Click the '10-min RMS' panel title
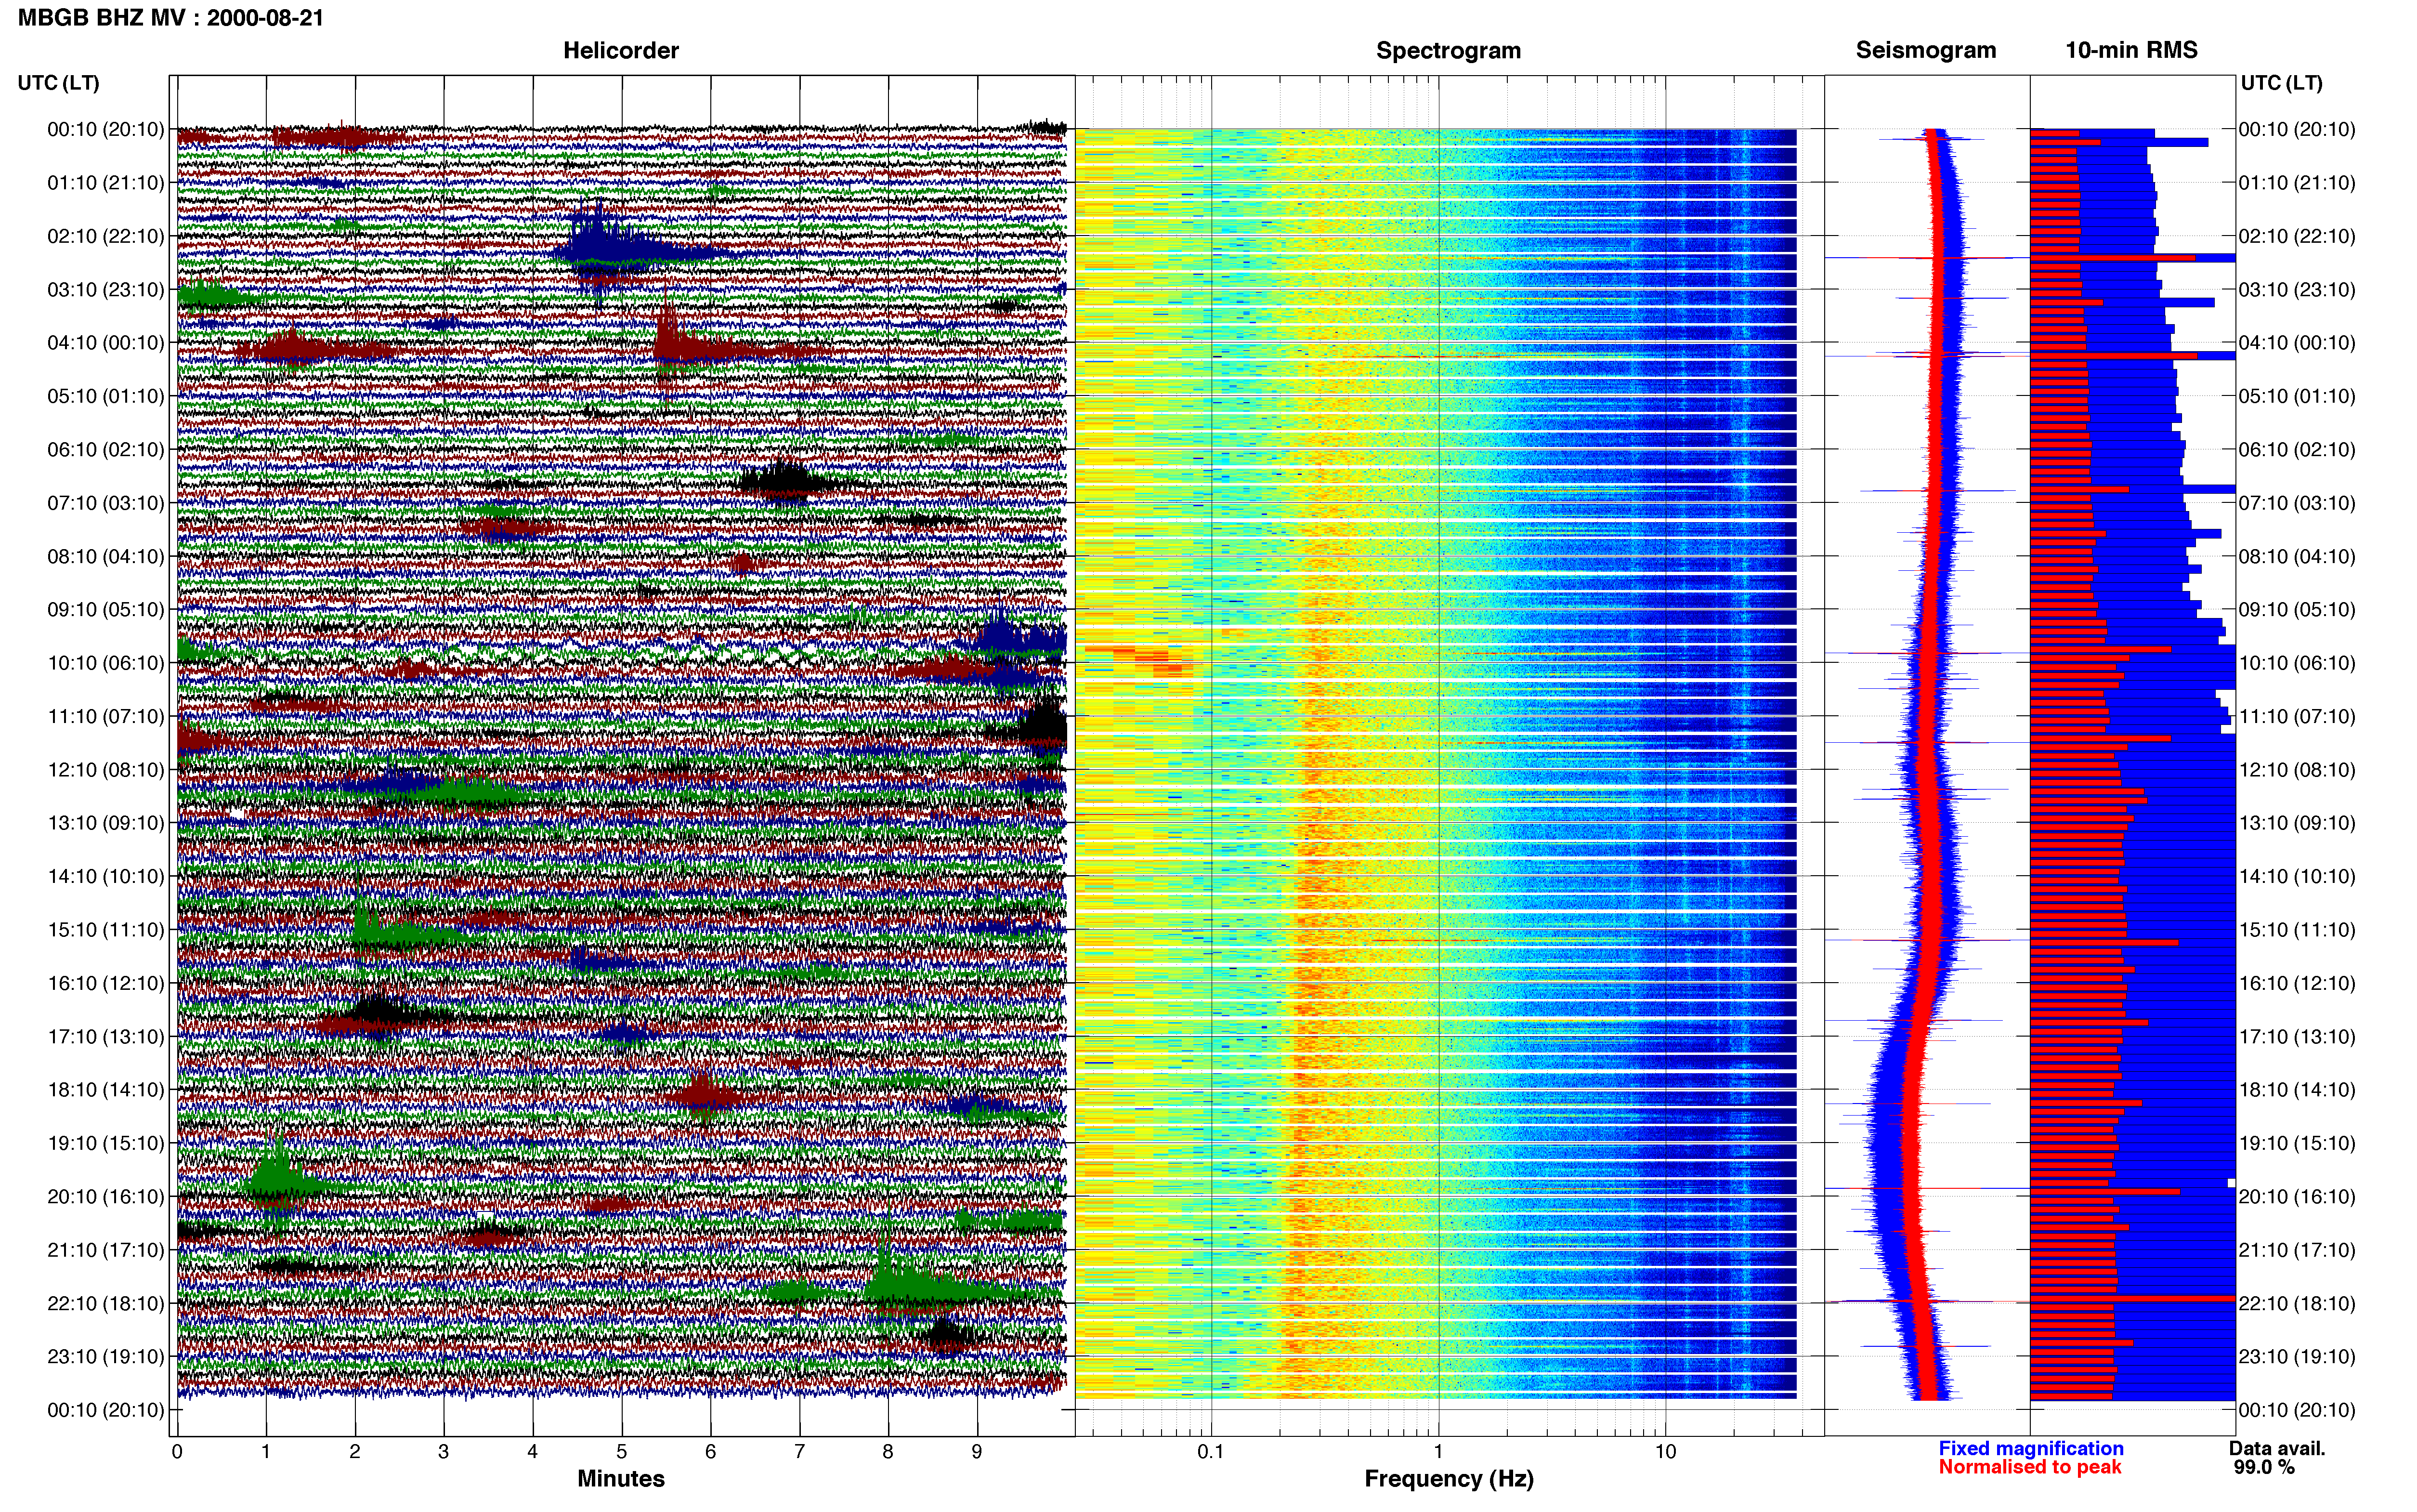 click(2131, 50)
